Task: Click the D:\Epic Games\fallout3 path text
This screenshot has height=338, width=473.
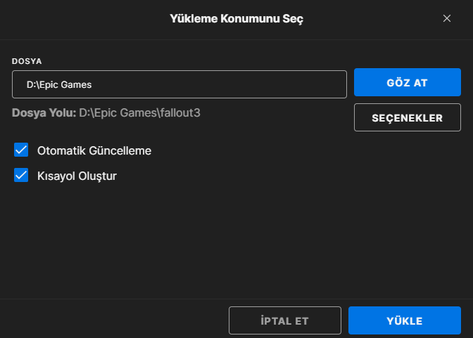Action: coord(139,112)
